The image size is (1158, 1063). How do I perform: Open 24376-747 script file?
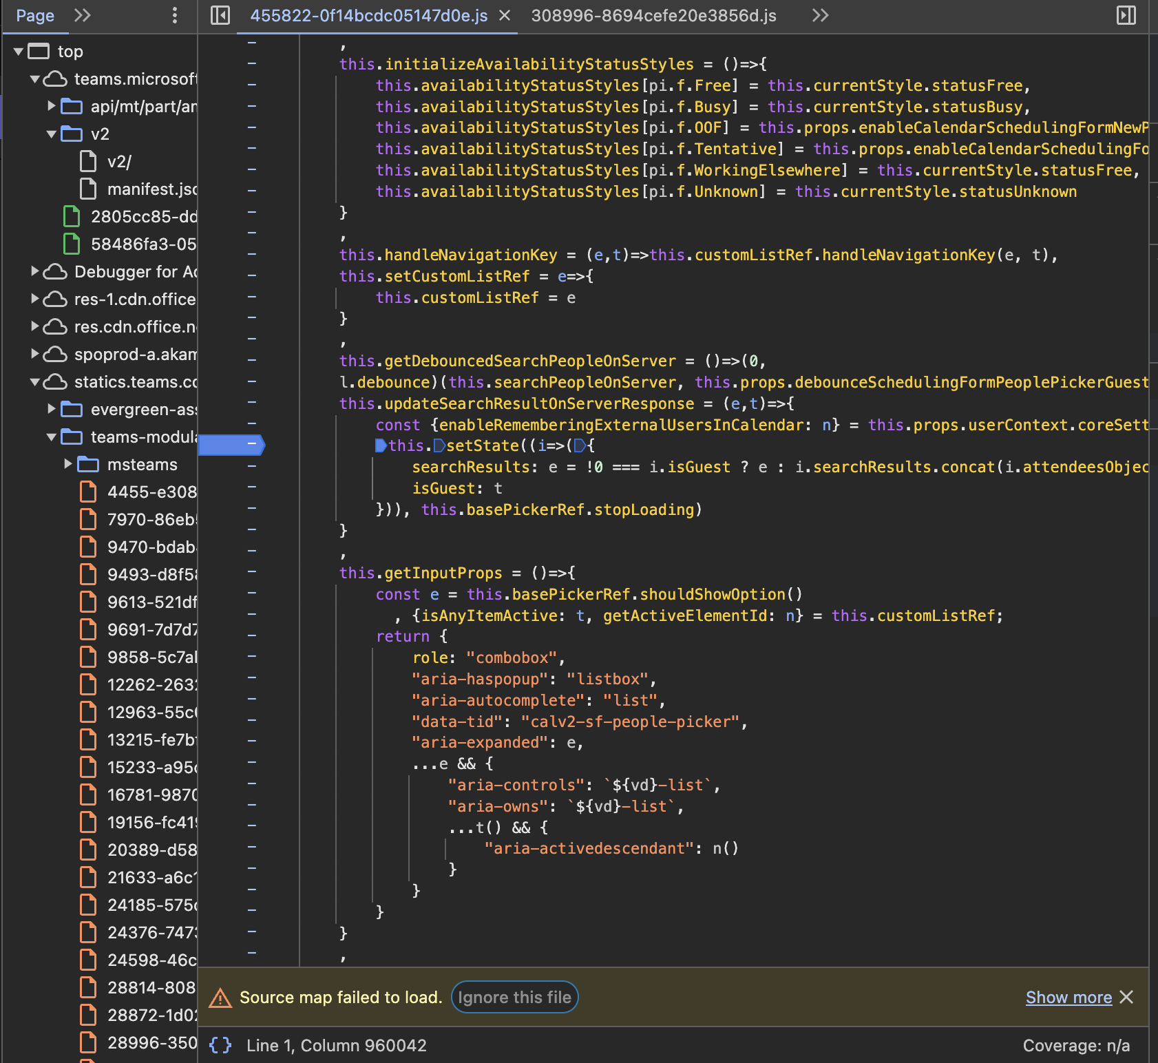[x=138, y=933]
